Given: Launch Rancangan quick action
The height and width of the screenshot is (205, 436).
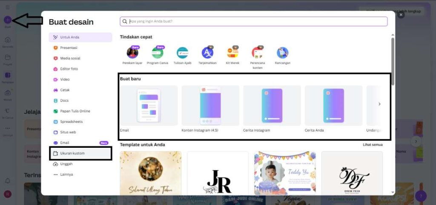Looking at the screenshot, I should point(283,53).
